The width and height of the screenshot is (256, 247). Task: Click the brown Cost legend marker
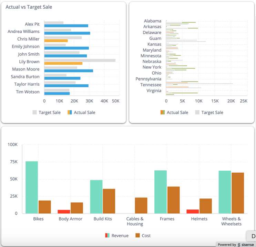point(137,236)
